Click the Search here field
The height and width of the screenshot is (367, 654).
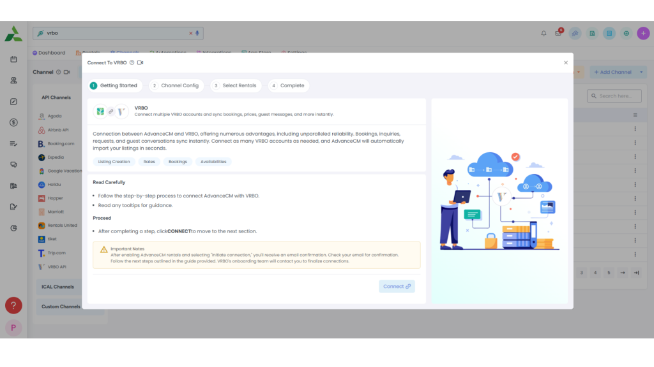pos(614,96)
